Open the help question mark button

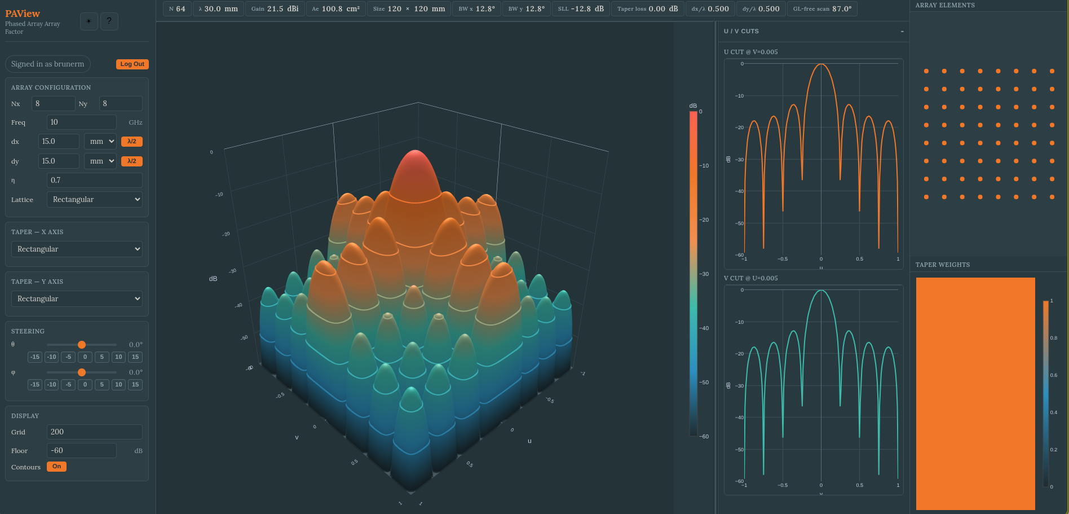109,21
